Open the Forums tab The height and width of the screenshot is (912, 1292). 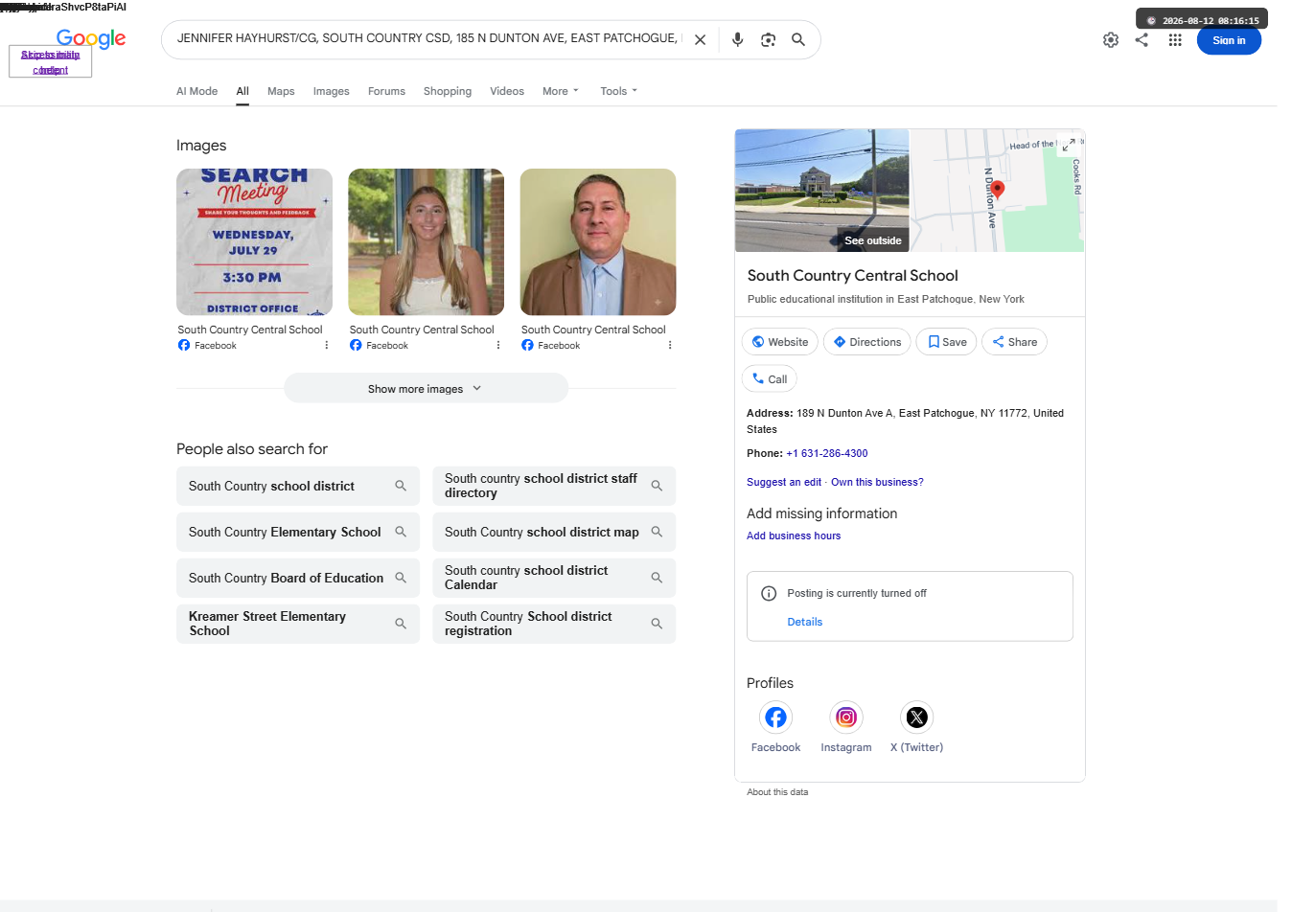click(386, 91)
